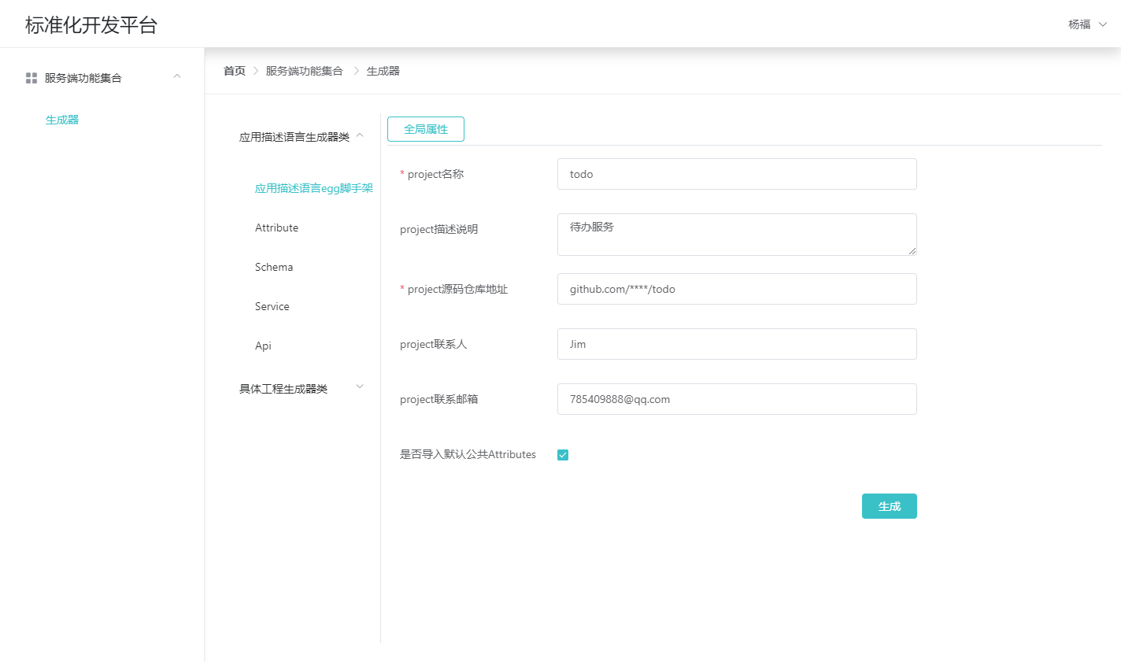This screenshot has height=662, width=1121.
Task: Select 应用描述语言egg脚手架 menu item
Action: tap(314, 188)
